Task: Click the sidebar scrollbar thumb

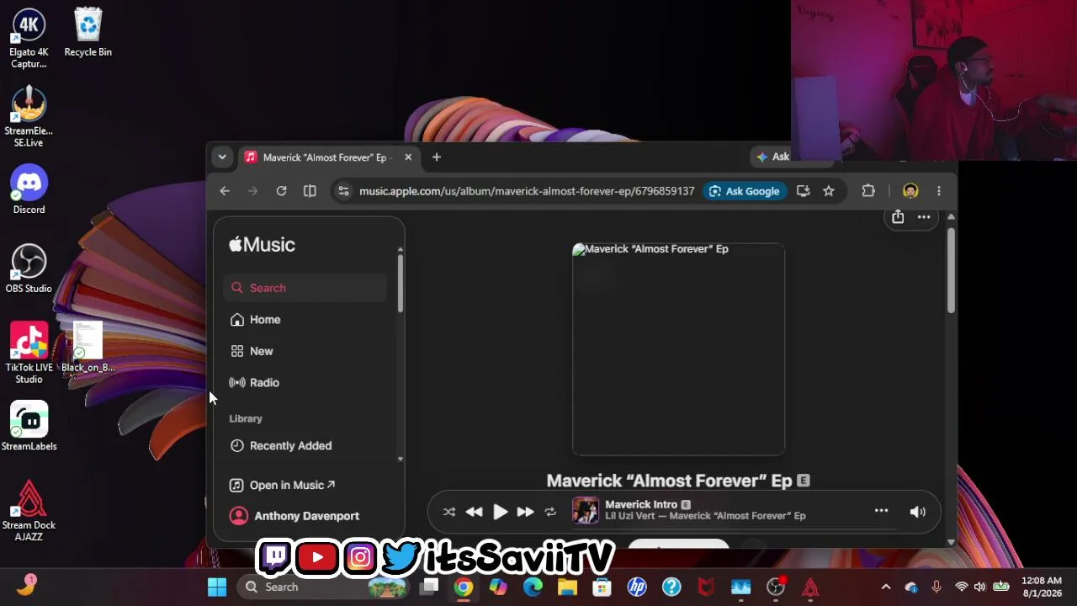Action: point(401,282)
